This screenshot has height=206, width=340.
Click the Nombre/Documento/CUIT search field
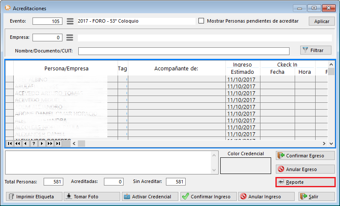click(x=183, y=51)
